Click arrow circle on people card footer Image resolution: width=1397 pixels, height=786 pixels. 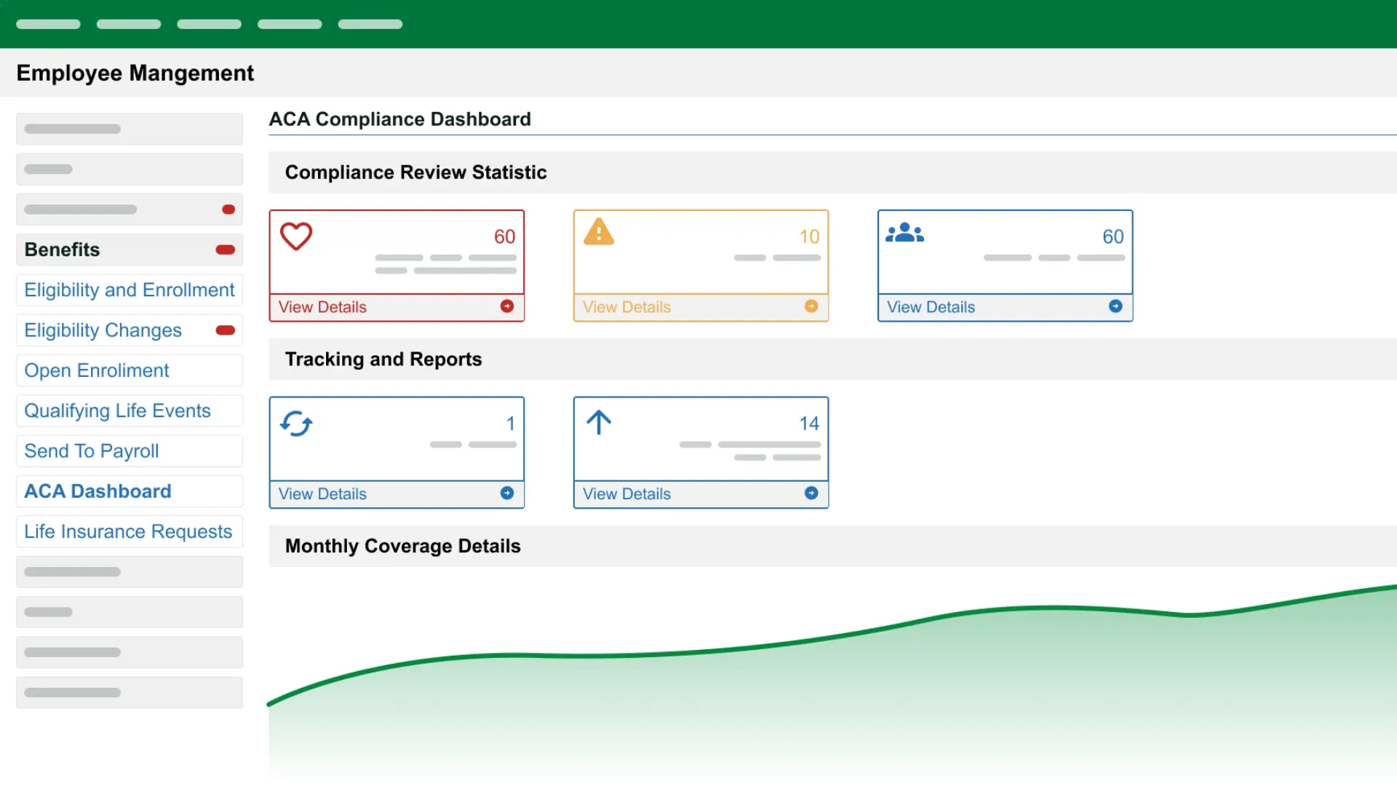click(1115, 306)
